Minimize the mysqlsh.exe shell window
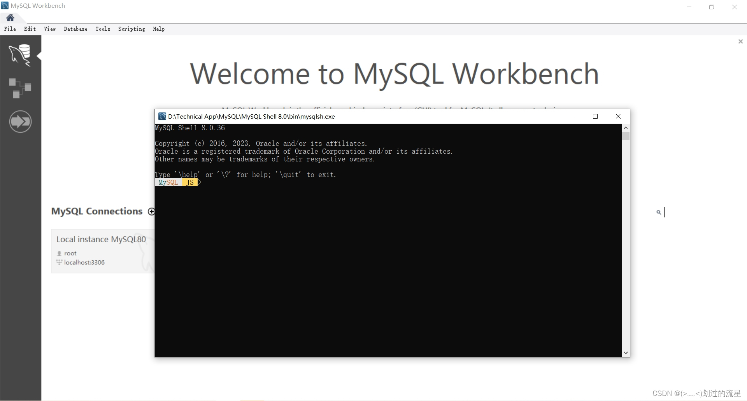The width and height of the screenshot is (747, 401). (573, 116)
